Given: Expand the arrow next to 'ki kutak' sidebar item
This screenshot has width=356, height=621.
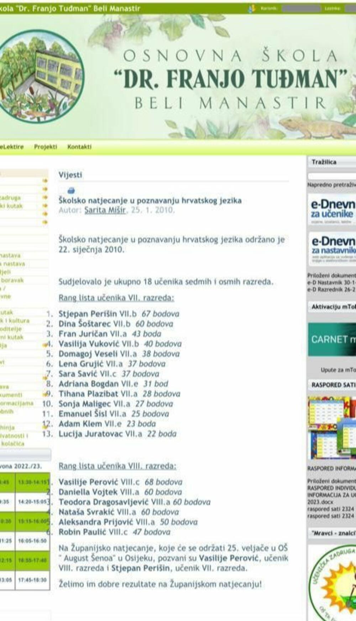Looking at the screenshot, I should coord(45,205).
